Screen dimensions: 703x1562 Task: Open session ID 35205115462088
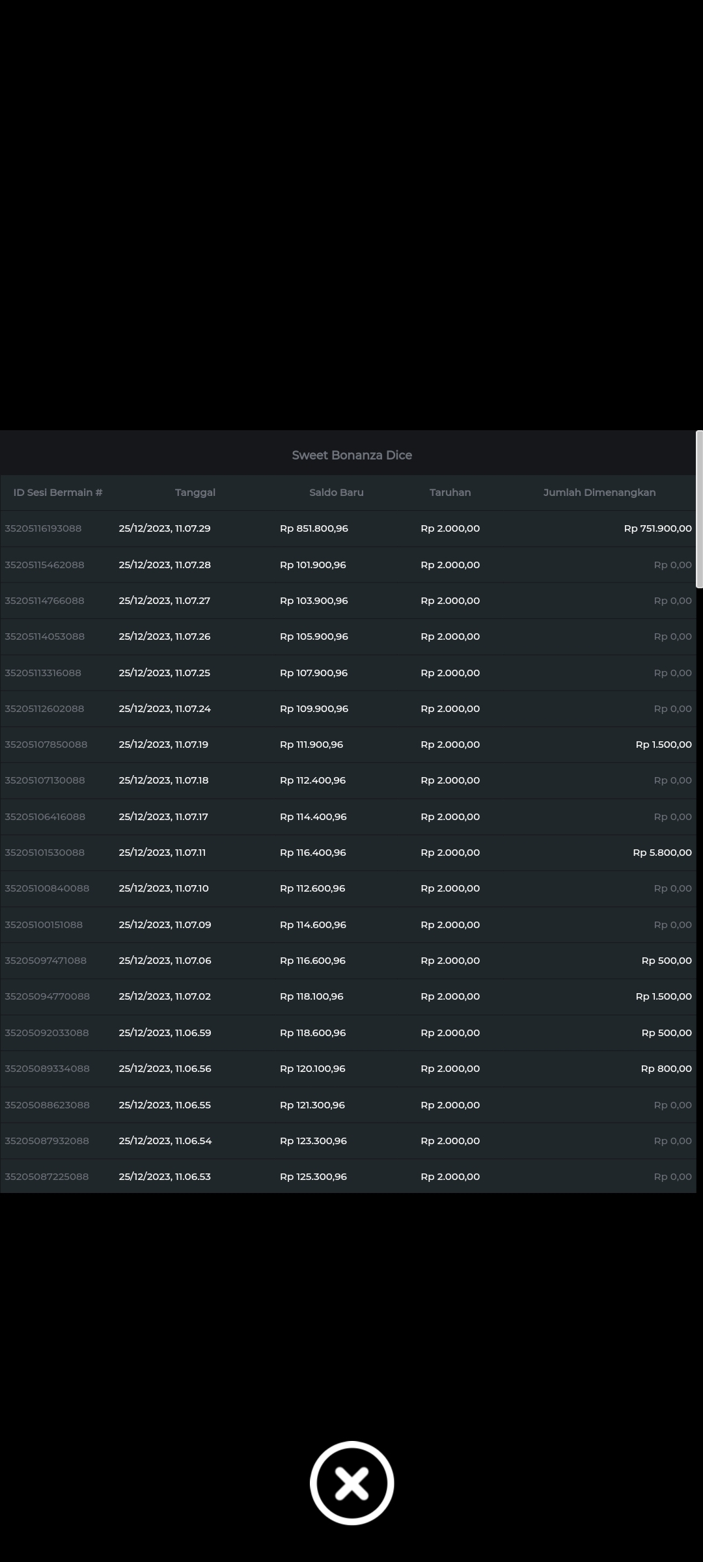coord(44,565)
